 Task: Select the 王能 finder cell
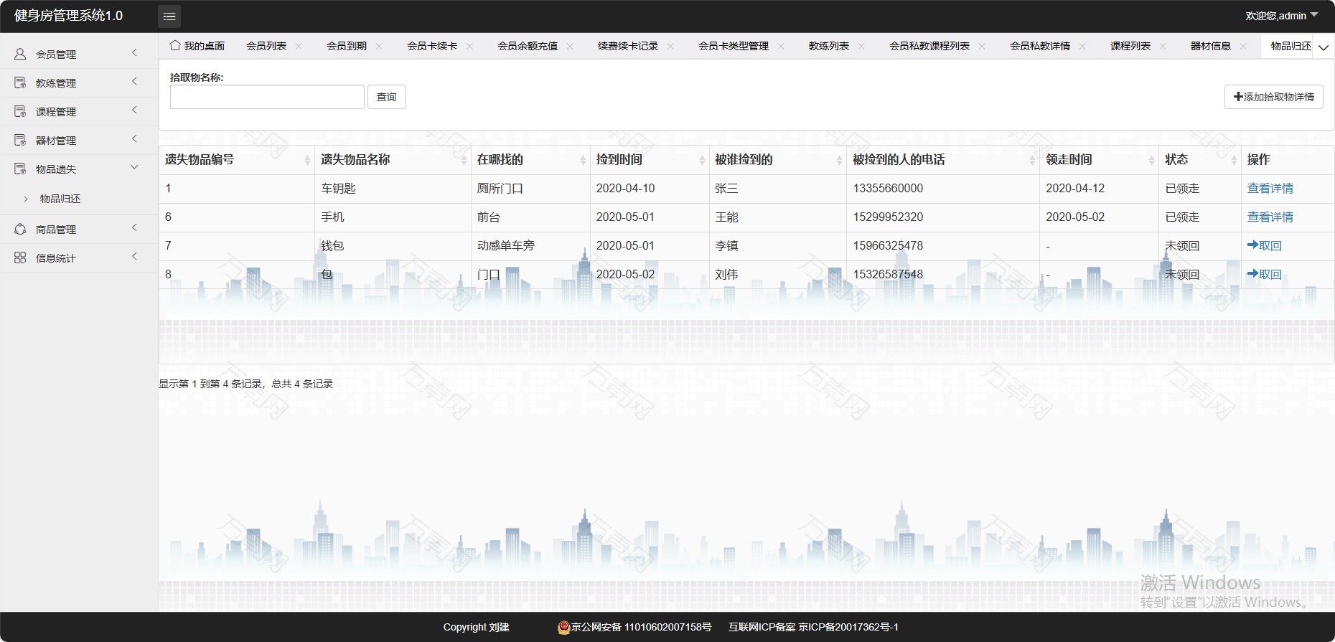(x=778, y=217)
